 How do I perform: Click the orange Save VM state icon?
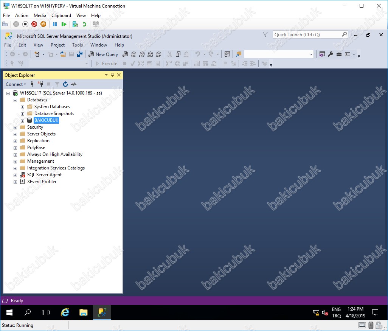(x=43, y=24)
